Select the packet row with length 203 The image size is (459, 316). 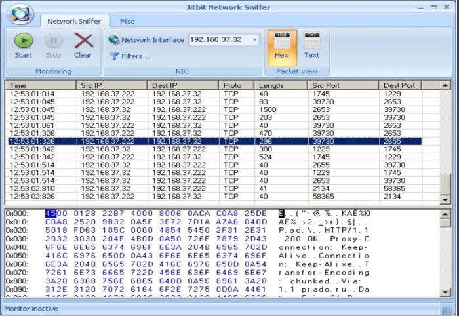tap(214, 117)
